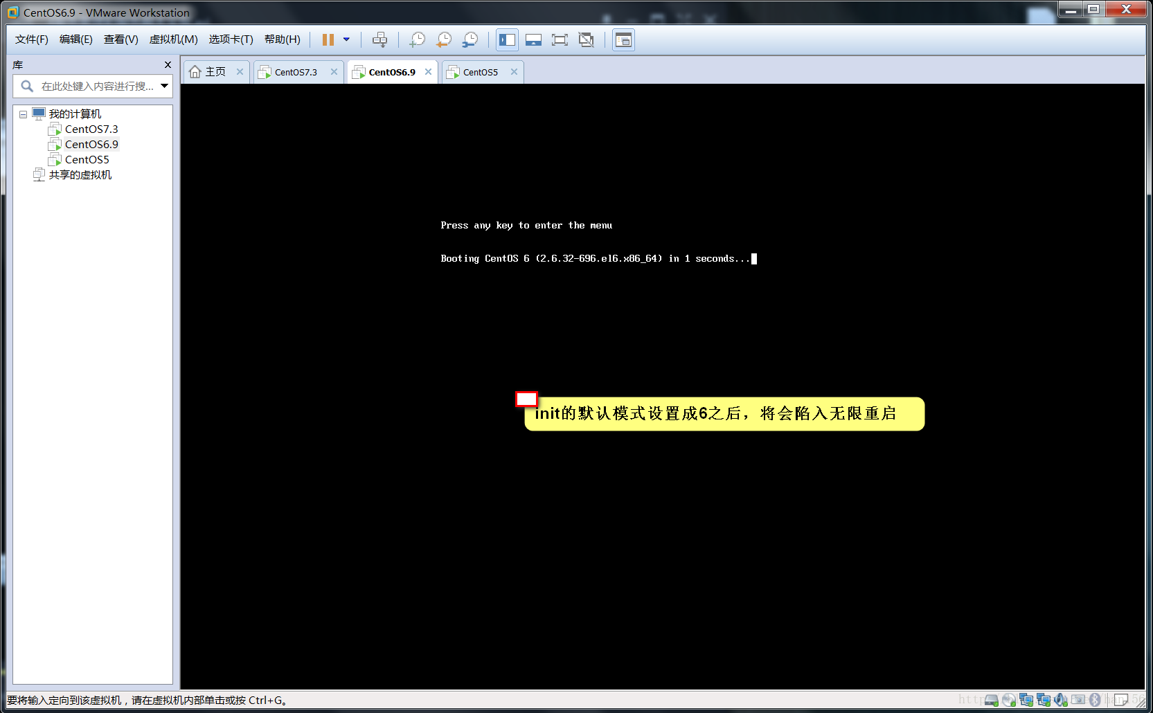Viewport: 1153px width, 713px height.
Task: Click the home icon on 主页 tab
Action: pyautogui.click(x=195, y=72)
